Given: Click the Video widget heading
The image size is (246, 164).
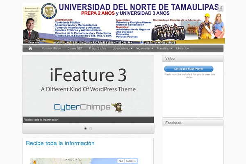Looking at the screenshot, I should click(x=170, y=58).
